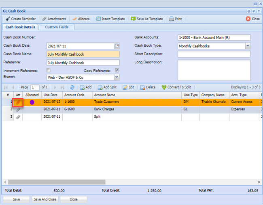Toggle the Increment Reference checkbox

click(x=49, y=70)
